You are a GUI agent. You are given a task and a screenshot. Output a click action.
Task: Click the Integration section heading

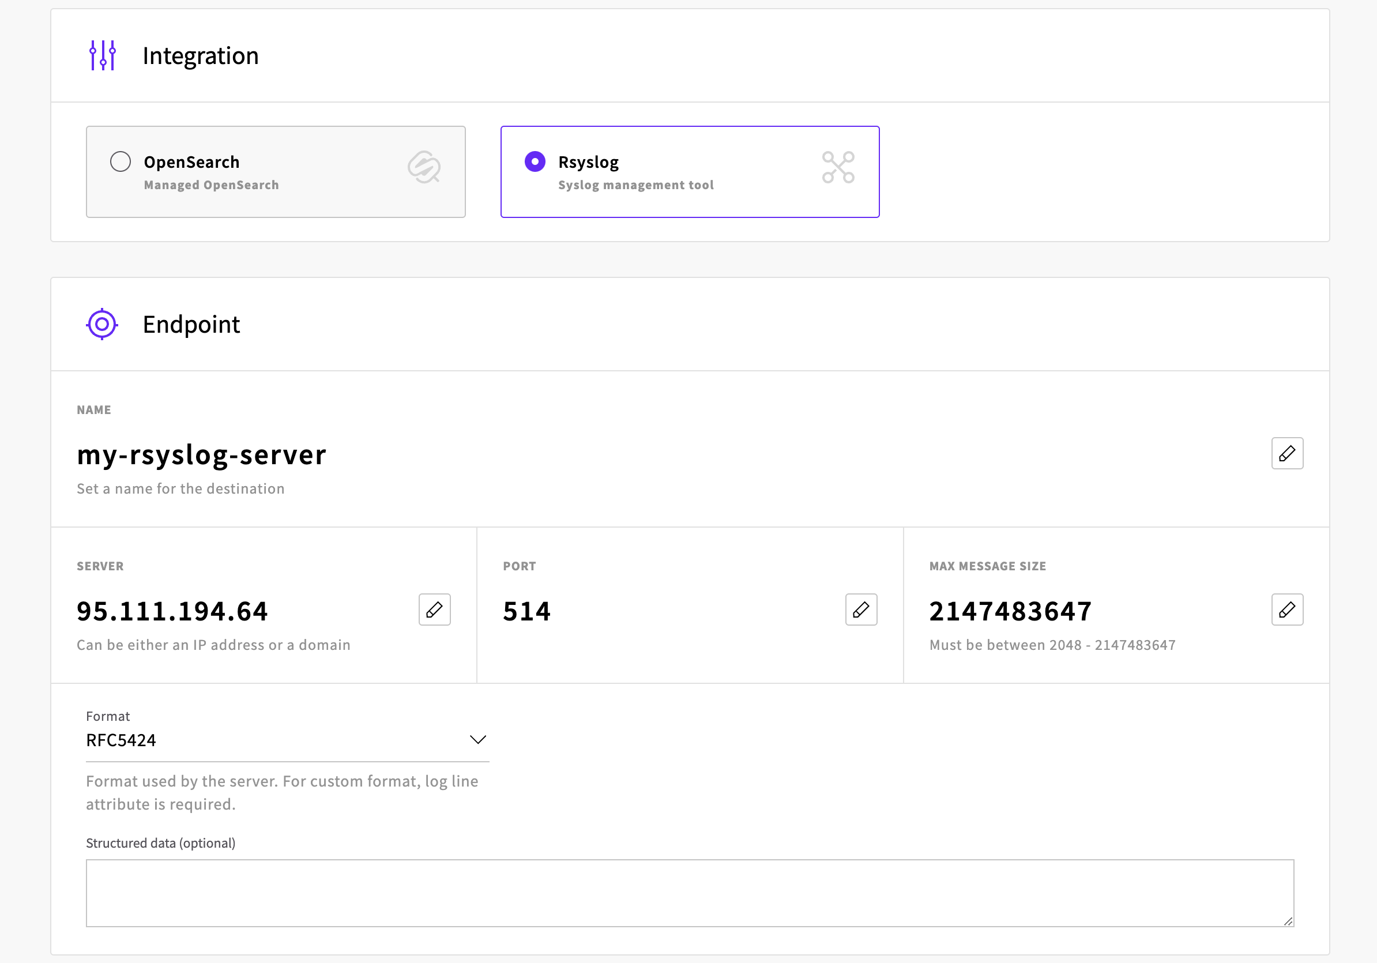[x=200, y=56]
